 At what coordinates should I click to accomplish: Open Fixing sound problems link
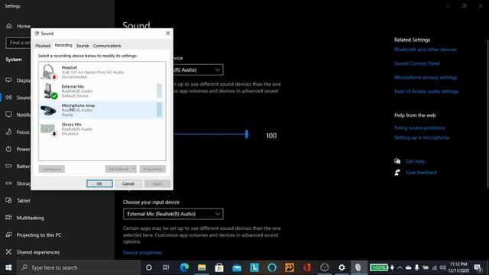click(x=419, y=128)
